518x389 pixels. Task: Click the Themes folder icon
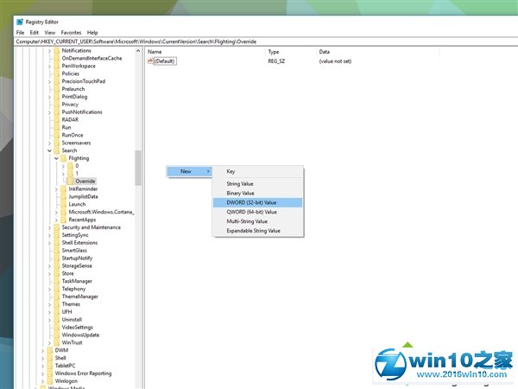point(56,303)
